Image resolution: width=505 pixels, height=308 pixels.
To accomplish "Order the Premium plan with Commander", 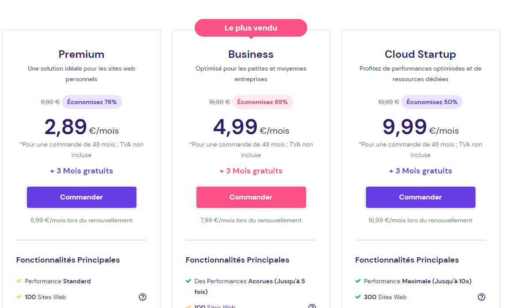I will click(82, 197).
